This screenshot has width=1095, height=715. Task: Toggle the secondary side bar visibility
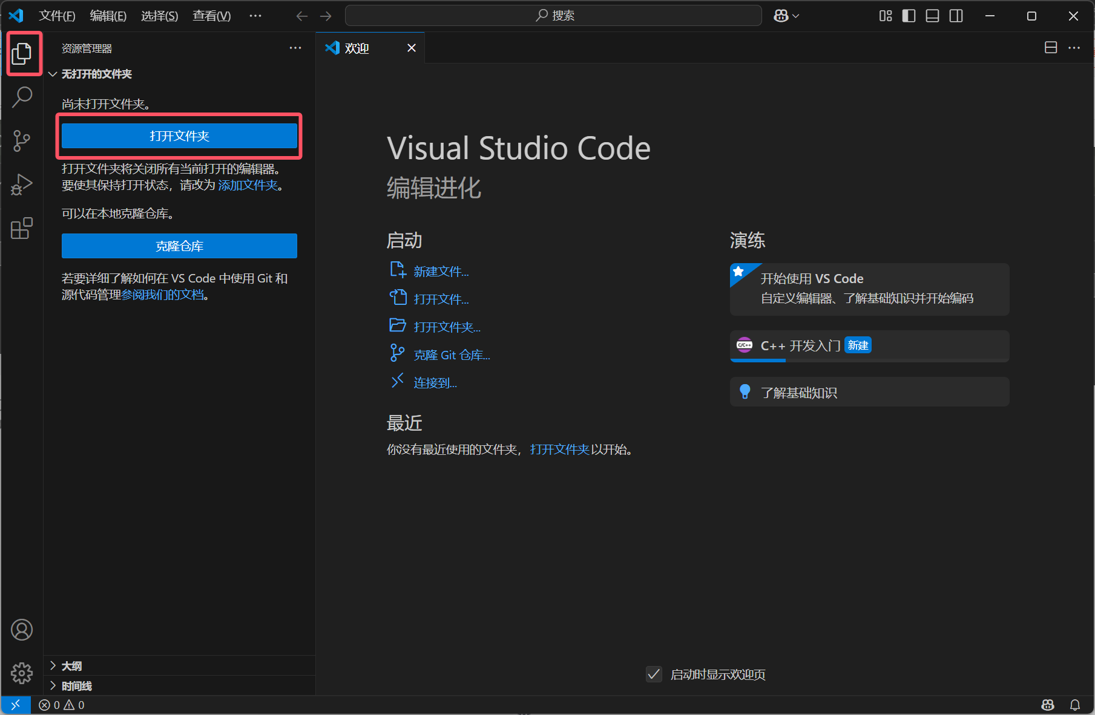956,16
